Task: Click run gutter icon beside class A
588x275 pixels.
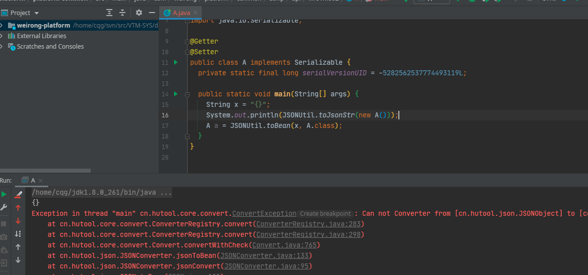Action: tap(176, 62)
